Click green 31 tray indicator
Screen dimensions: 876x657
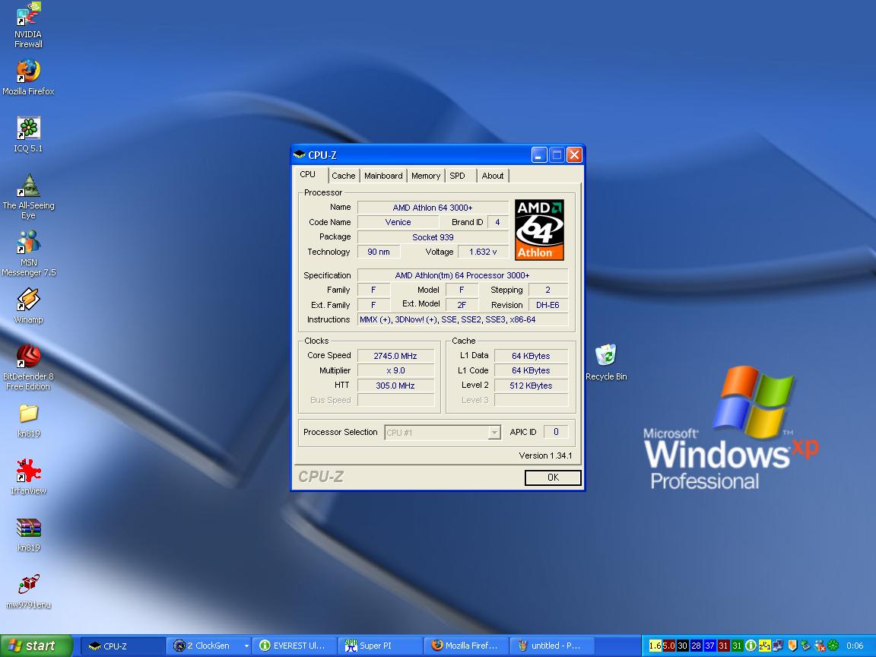pyautogui.click(x=737, y=646)
